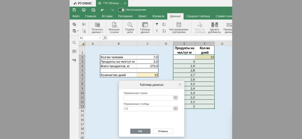Select row 14 header

[x=82, y=111]
